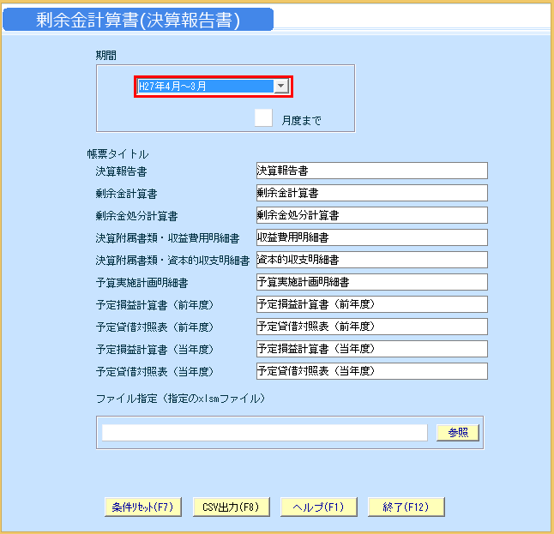Click the CSV出力(F8) button

click(x=231, y=507)
